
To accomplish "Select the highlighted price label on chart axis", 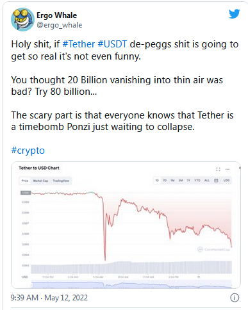I will point(26,193).
